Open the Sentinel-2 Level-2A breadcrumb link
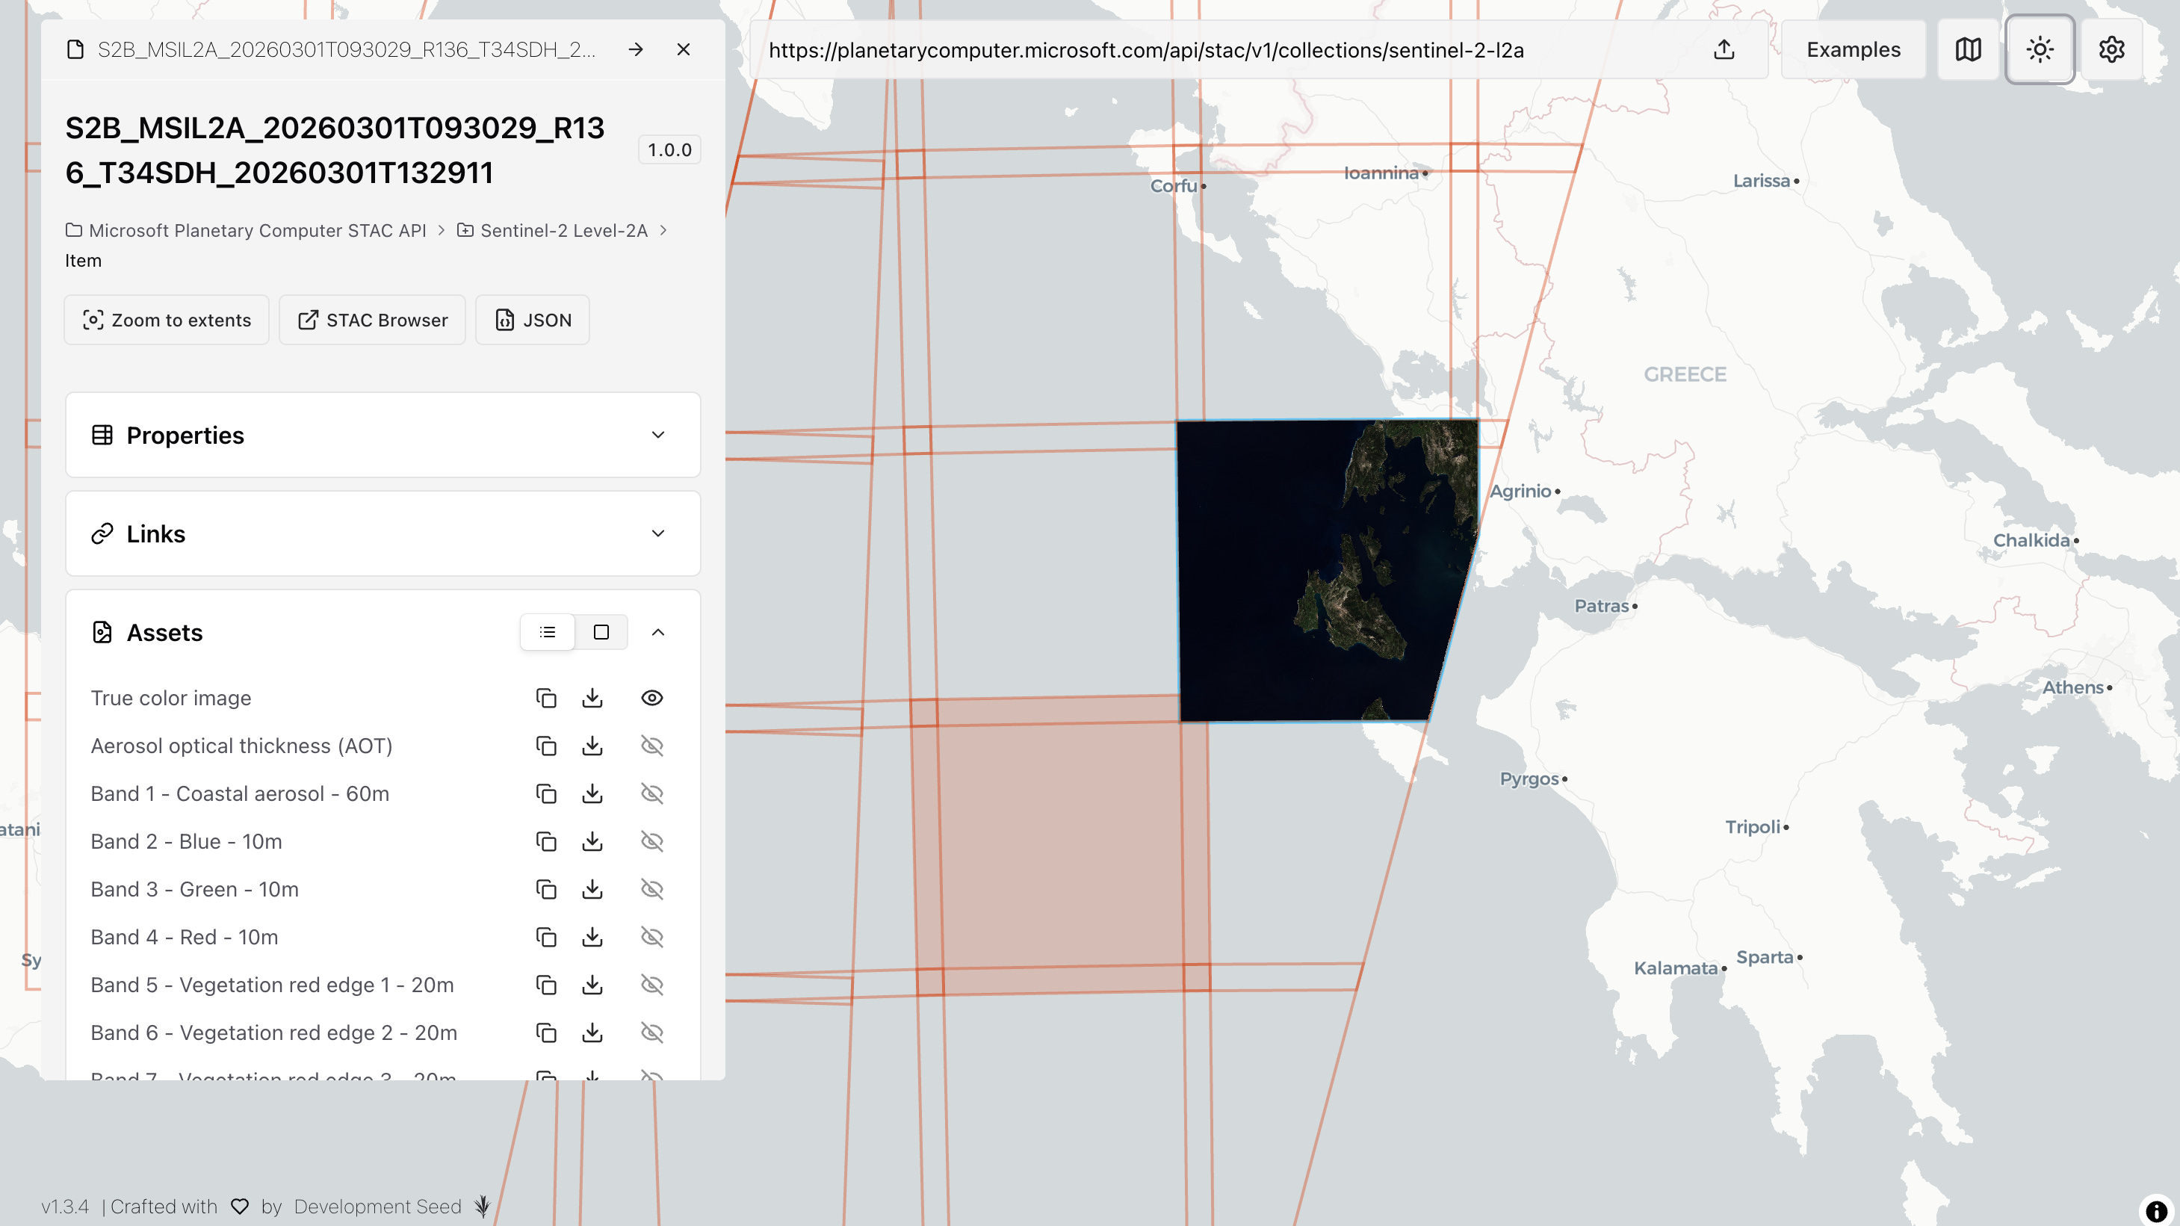The image size is (2180, 1226). coord(563,230)
